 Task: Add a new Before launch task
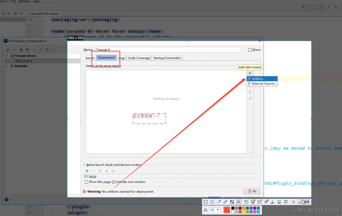[x=87, y=171]
